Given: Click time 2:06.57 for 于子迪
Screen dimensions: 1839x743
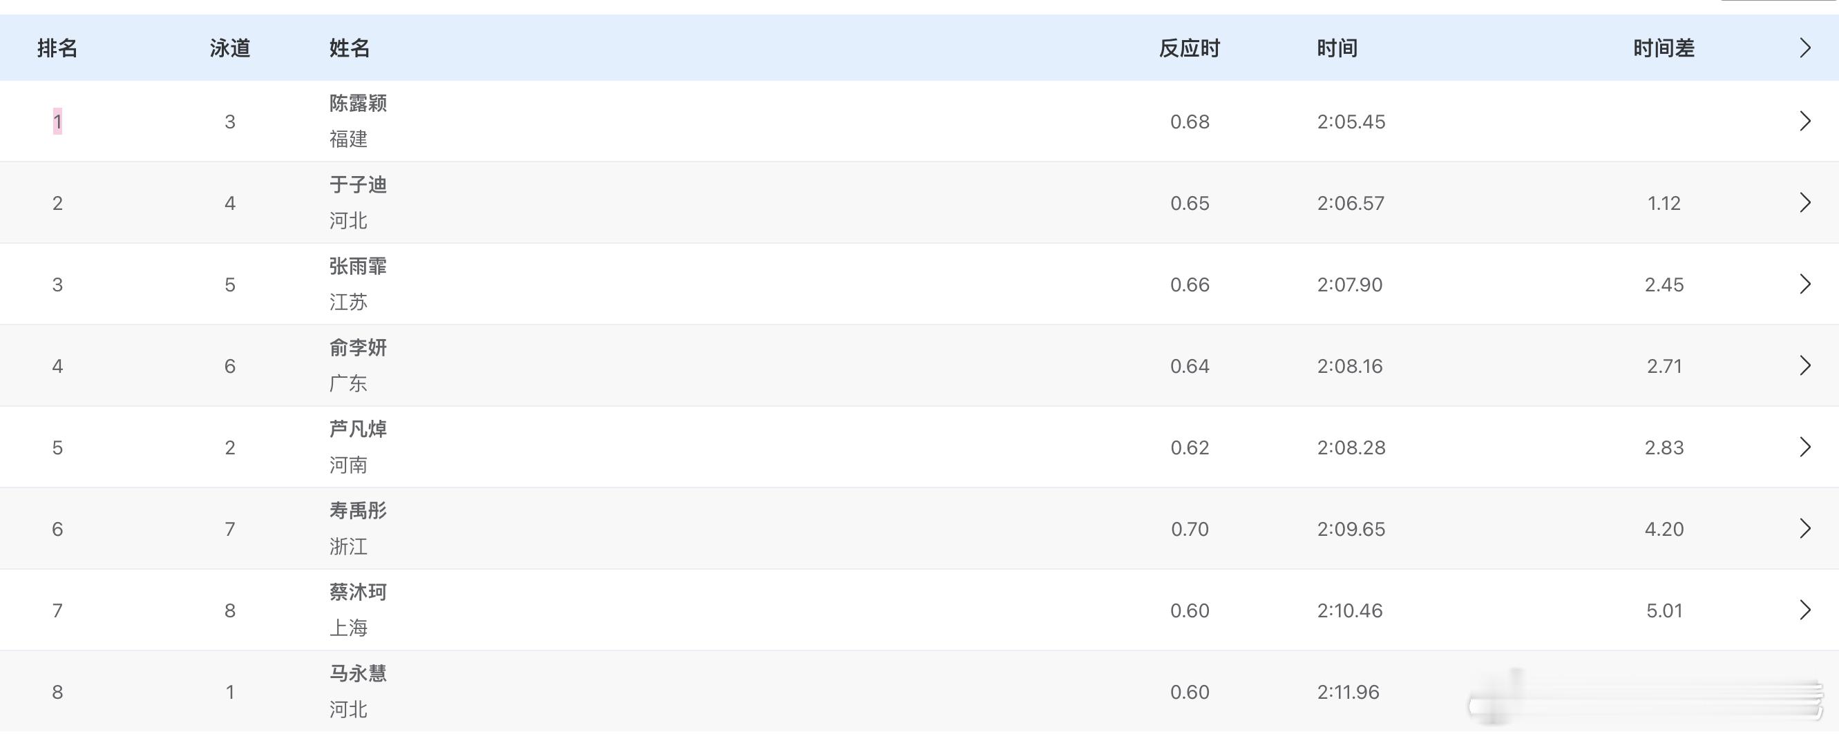Looking at the screenshot, I should click(x=1351, y=203).
